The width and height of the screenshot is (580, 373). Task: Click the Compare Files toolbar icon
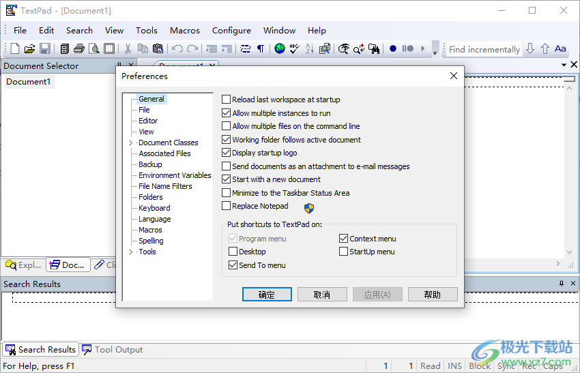coord(324,48)
